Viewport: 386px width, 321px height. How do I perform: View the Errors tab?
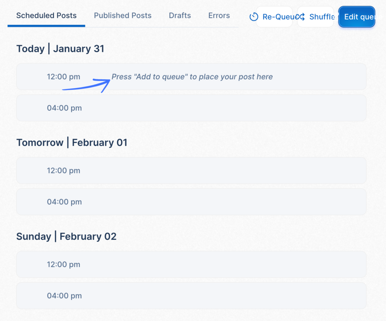pos(219,16)
